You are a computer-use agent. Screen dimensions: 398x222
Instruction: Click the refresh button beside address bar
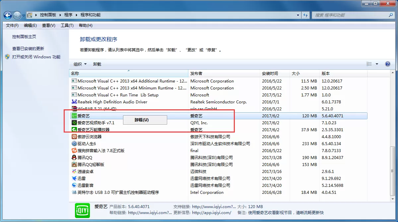point(306,15)
